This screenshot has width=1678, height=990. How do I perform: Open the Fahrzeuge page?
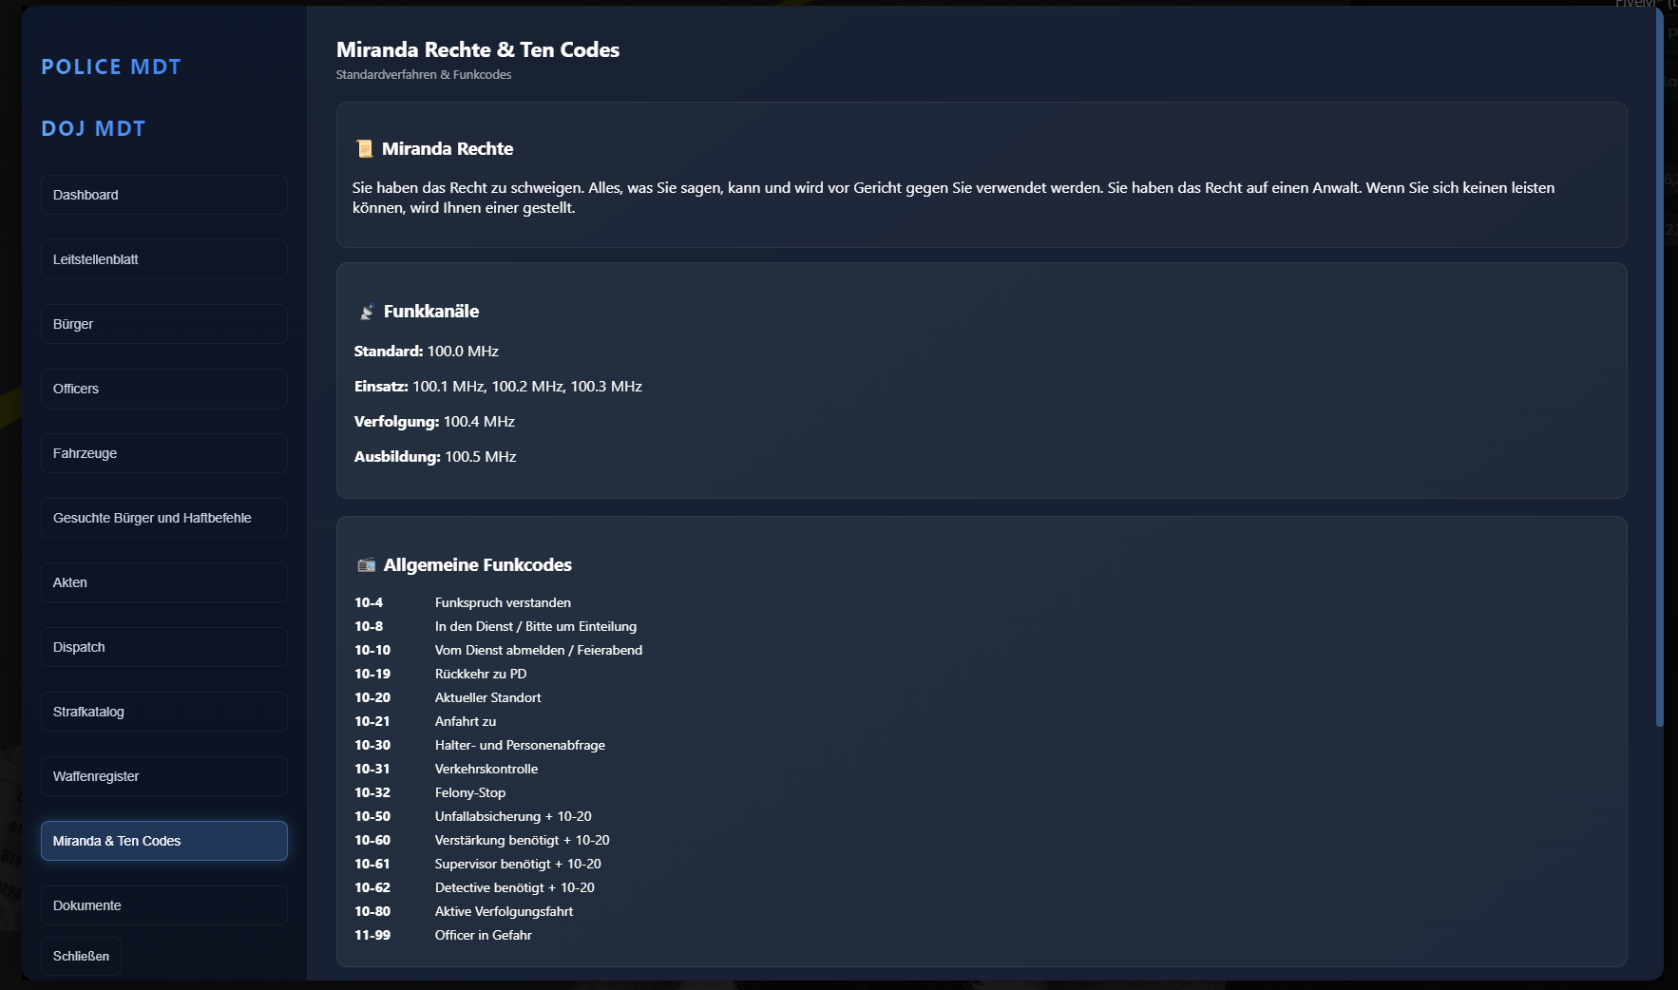tap(163, 453)
